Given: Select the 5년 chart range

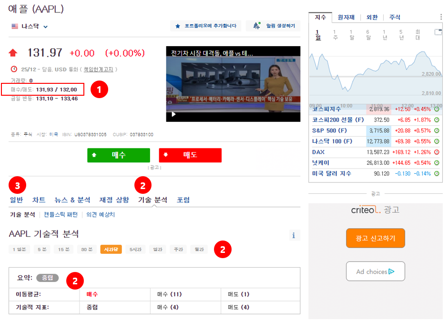Looking at the screenshot, I should click(x=401, y=35).
